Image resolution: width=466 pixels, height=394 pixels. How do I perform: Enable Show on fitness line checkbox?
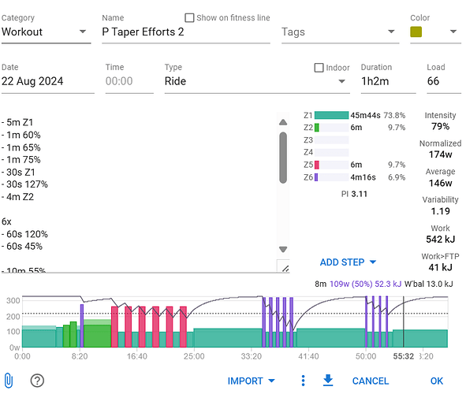[189, 18]
